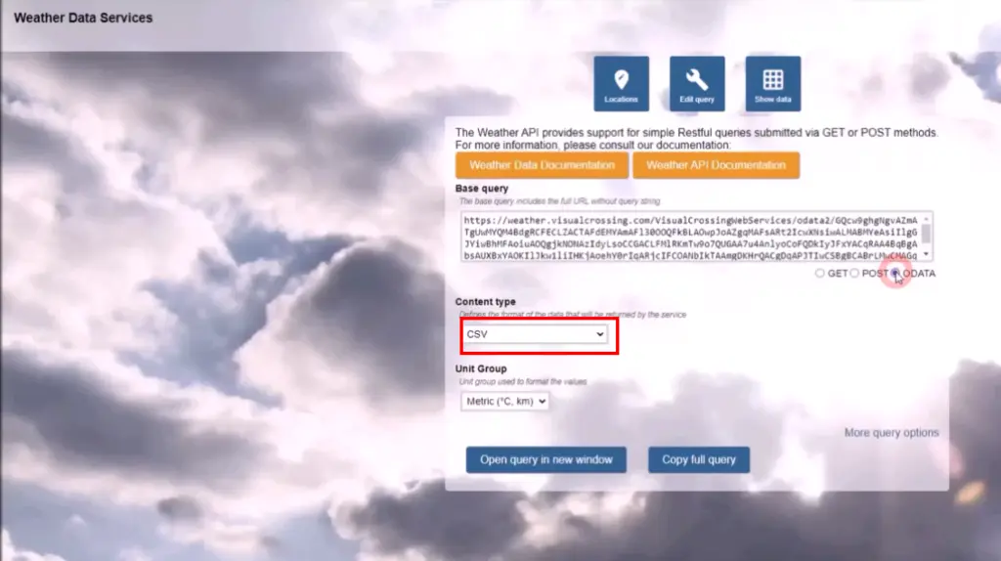The image size is (1001, 561).
Task: Click the Content type field label
Action: 485,302
